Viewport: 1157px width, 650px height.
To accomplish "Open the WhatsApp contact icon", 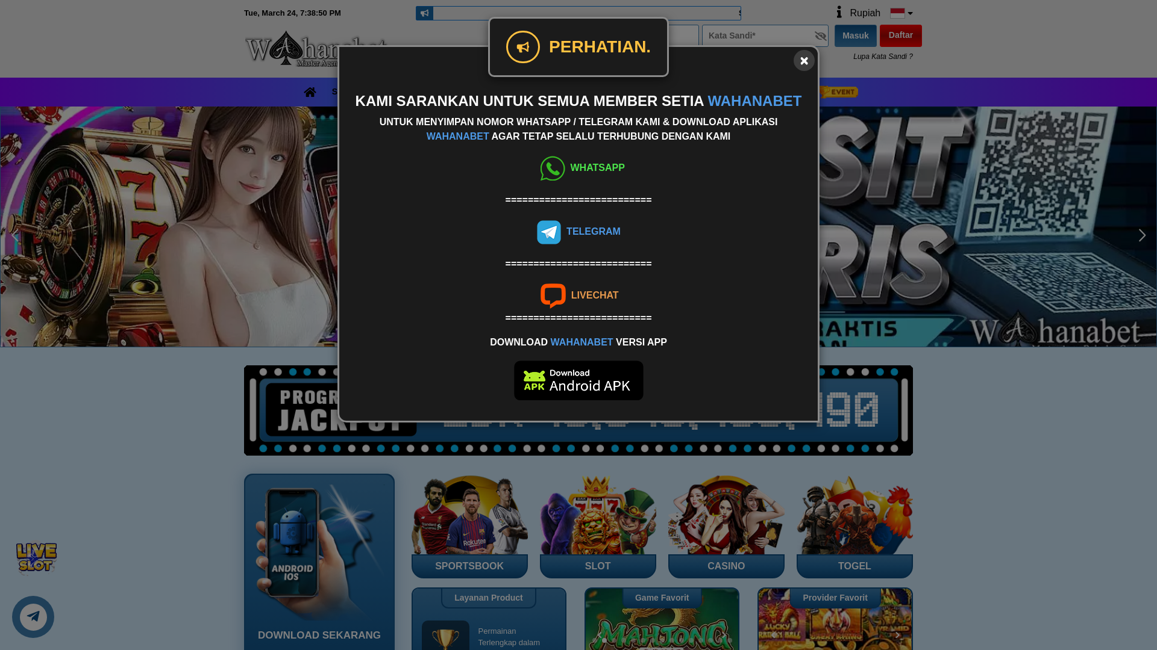I will tap(553, 169).
